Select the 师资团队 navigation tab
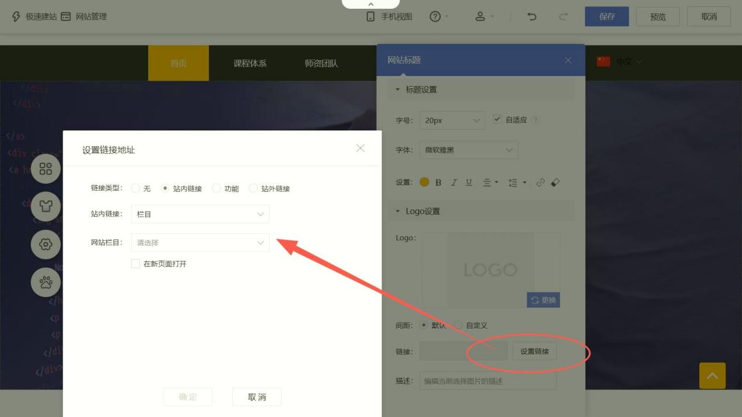This screenshot has height=417, width=742. click(321, 63)
